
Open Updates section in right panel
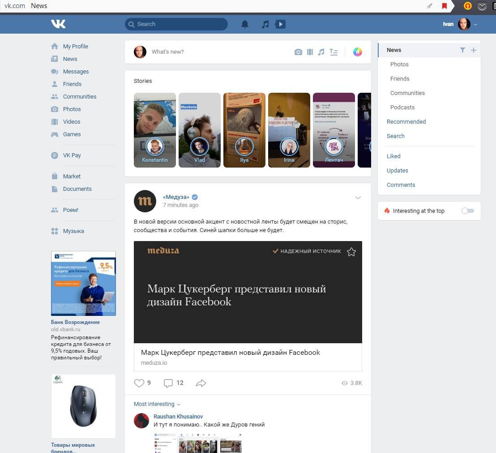click(398, 171)
